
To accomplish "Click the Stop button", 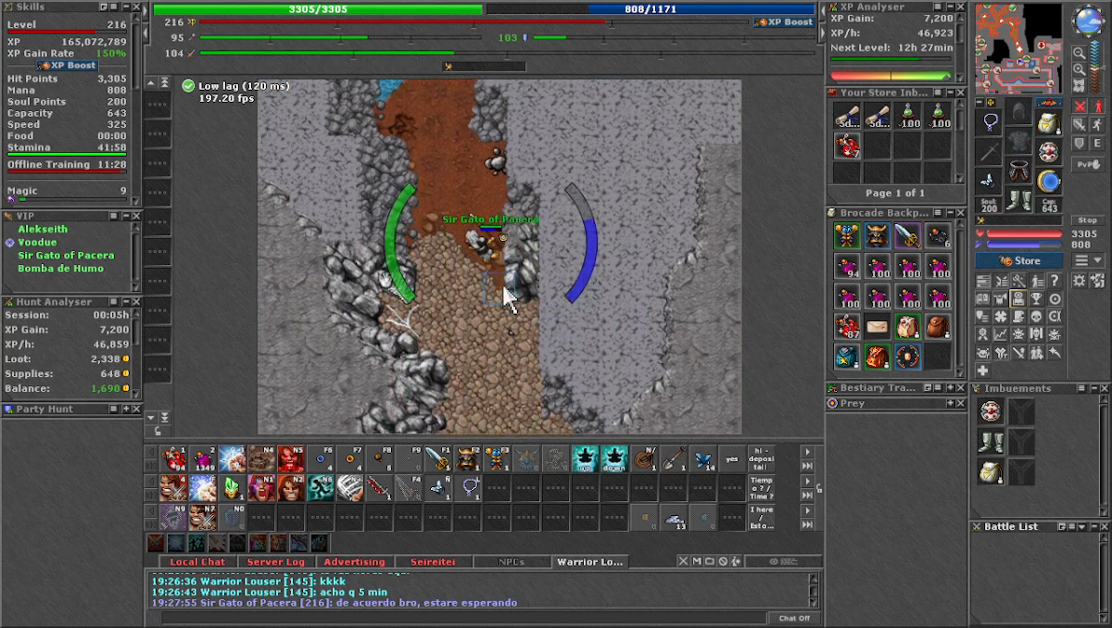I will [x=1088, y=220].
